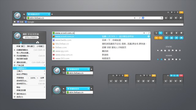Click the blue download arrow in the blue toolbar set
This screenshot has width=196, height=110.
coord(176,38)
